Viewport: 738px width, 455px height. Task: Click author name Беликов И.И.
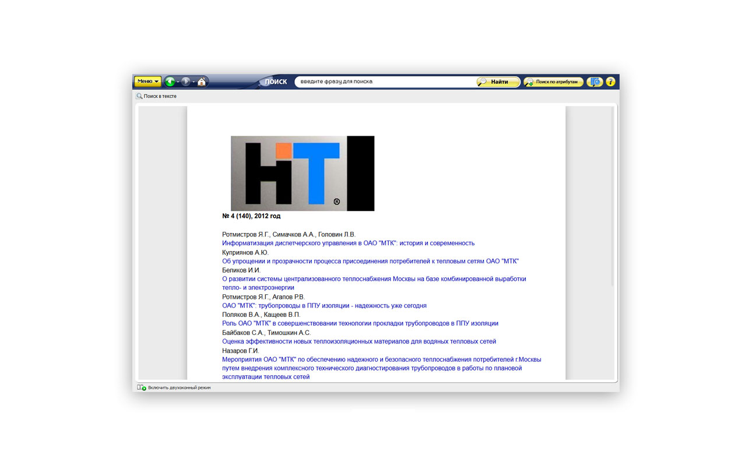[x=241, y=270]
